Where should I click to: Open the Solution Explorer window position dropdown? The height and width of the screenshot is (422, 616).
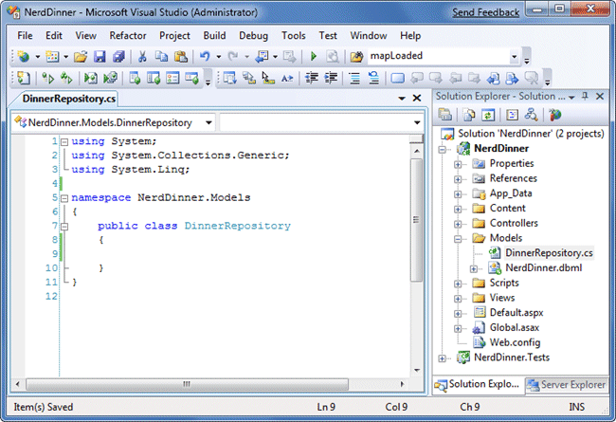(x=572, y=97)
